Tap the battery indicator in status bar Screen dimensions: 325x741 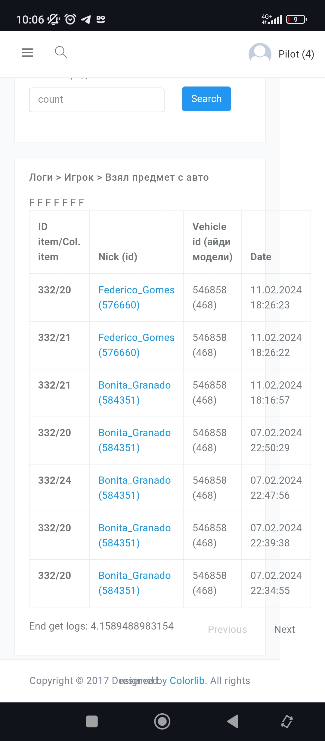pos(296,20)
